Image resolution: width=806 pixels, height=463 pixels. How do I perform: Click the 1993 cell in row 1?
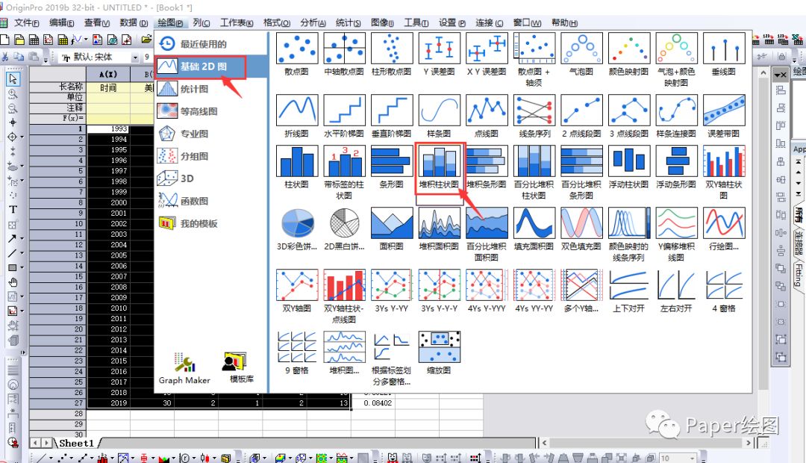point(108,128)
